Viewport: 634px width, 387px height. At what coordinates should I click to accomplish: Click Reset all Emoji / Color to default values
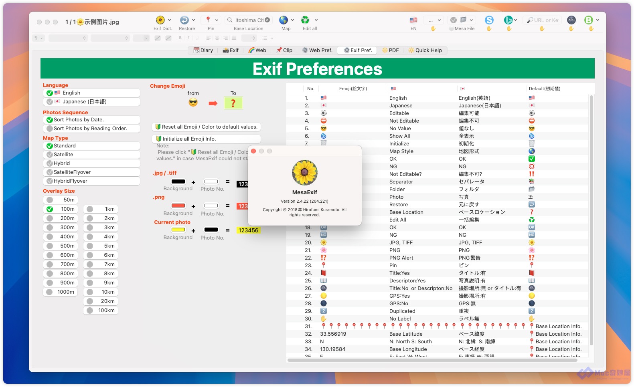point(206,127)
